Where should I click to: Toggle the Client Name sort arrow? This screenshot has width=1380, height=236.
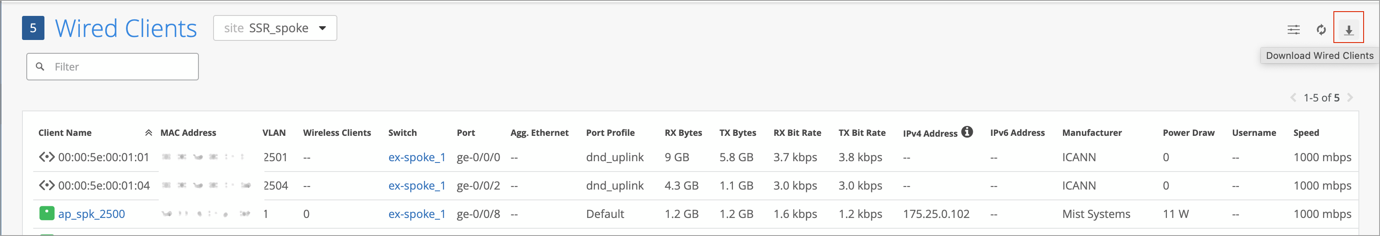pyautogui.click(x=148, y=133)
